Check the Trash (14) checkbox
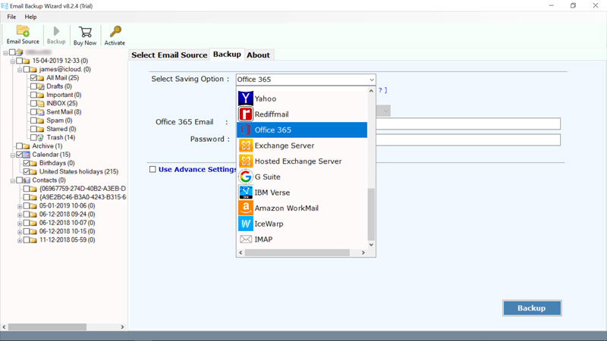The image size is (607, 341). click(x=33, y=137)
